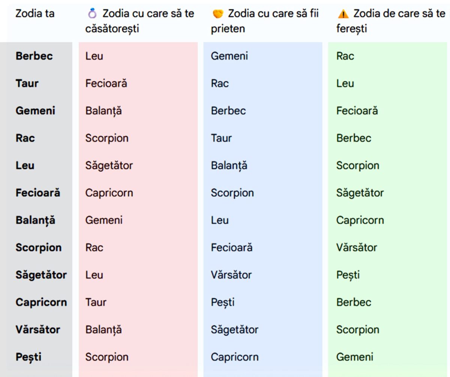Click the warning triangle icon in header
The image size is (450, 377).
(x=343, y=14)
